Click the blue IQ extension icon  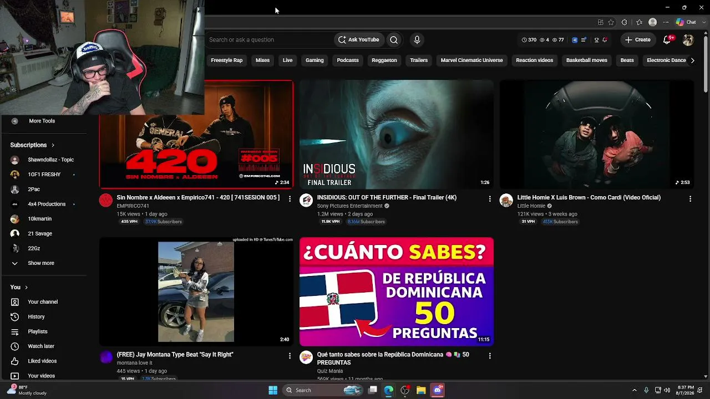[575, 40]
